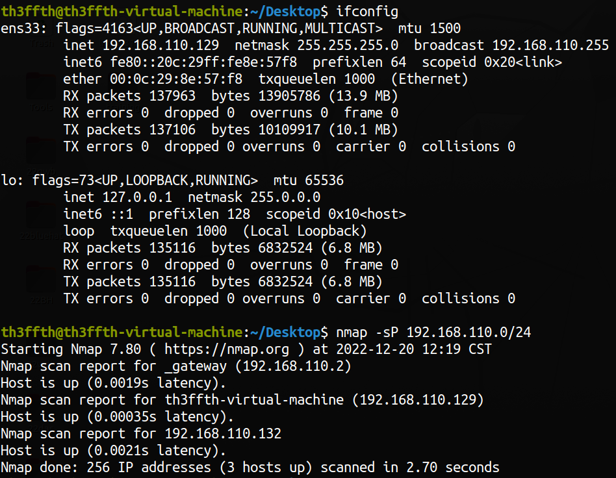Image resolution: width=616 pixels, height=478 pixels.
Task: Click the 'scopeid 0x20<link>' text
Action: click(x=492, y=62)
